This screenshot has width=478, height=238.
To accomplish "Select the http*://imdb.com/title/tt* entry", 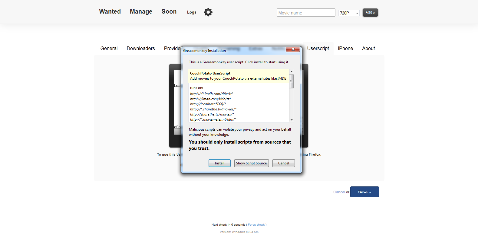I will (210, 99).
